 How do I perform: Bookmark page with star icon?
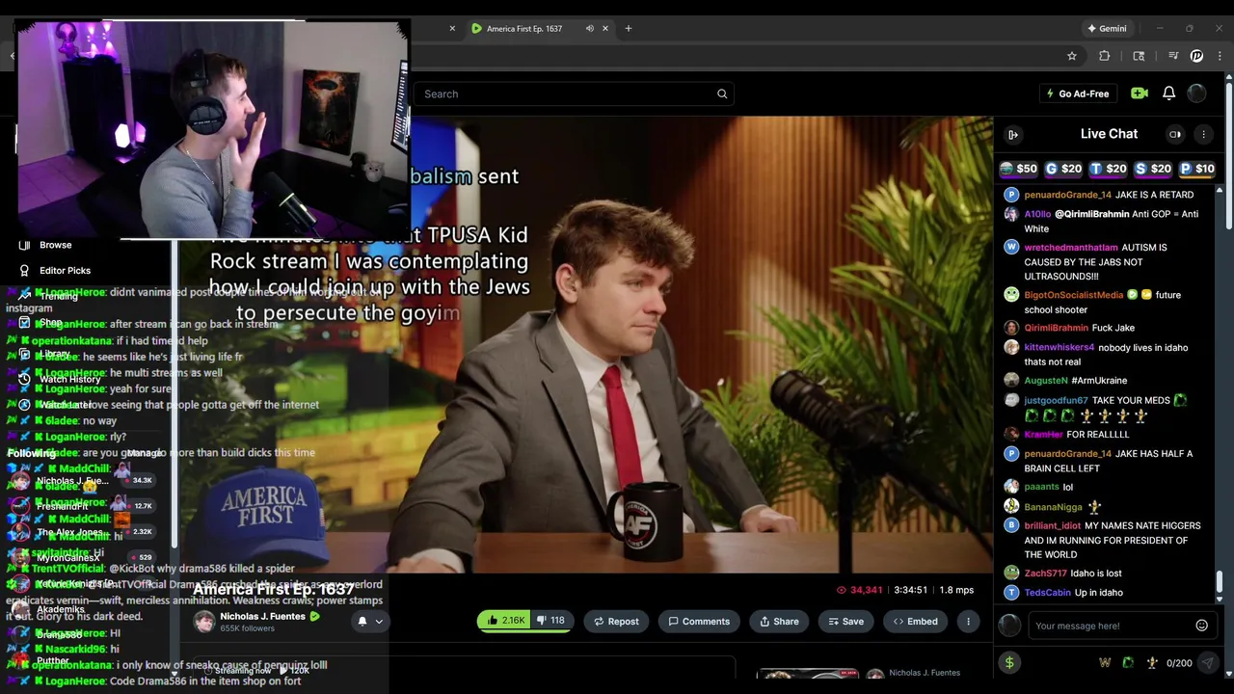click(x=1071, y=56)
